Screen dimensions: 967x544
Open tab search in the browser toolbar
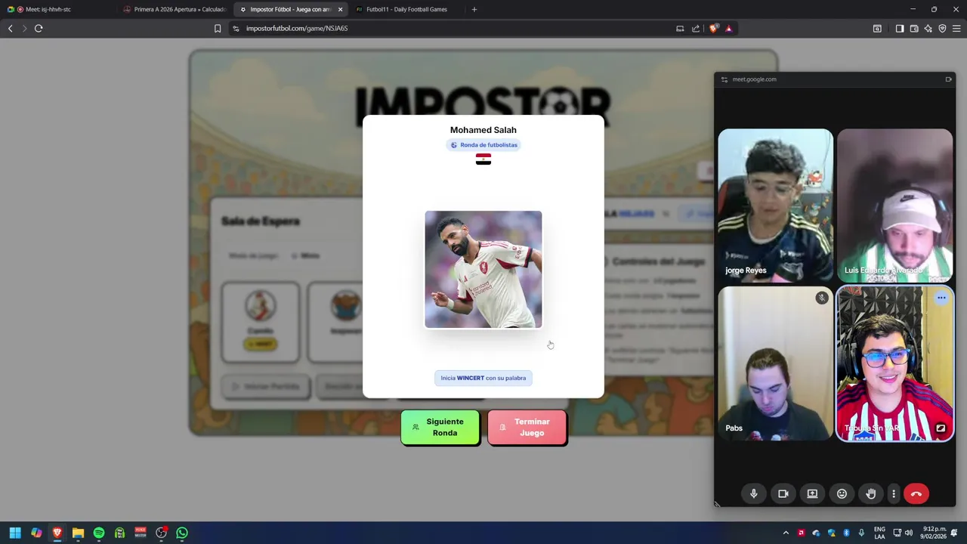tap(877, 28)
